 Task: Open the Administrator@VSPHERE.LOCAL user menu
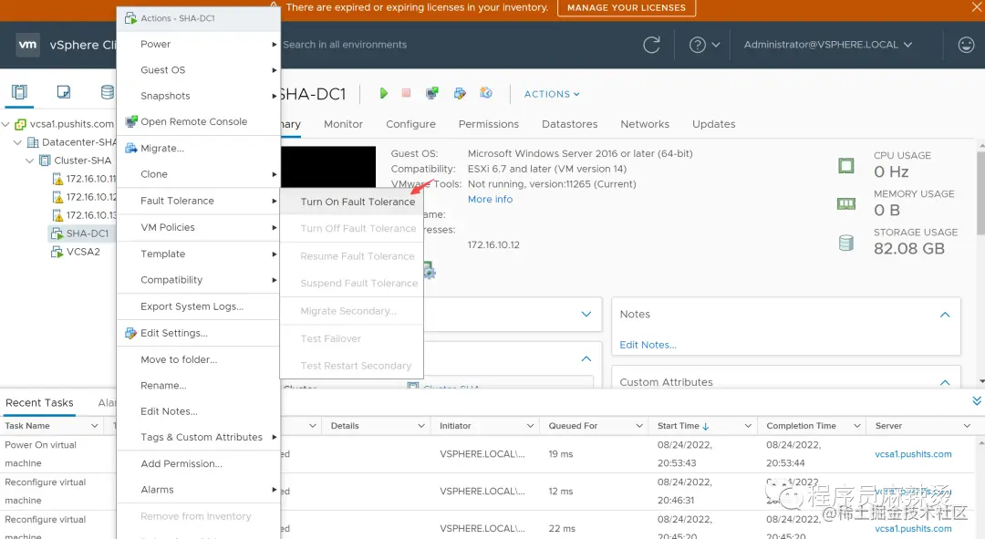[828, 45]
